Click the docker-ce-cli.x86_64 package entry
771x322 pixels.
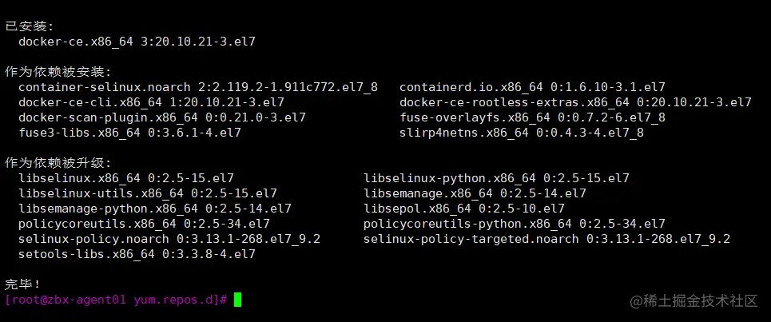151,102
